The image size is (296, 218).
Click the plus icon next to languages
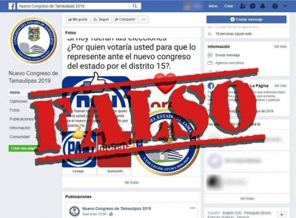coord(282,215)
